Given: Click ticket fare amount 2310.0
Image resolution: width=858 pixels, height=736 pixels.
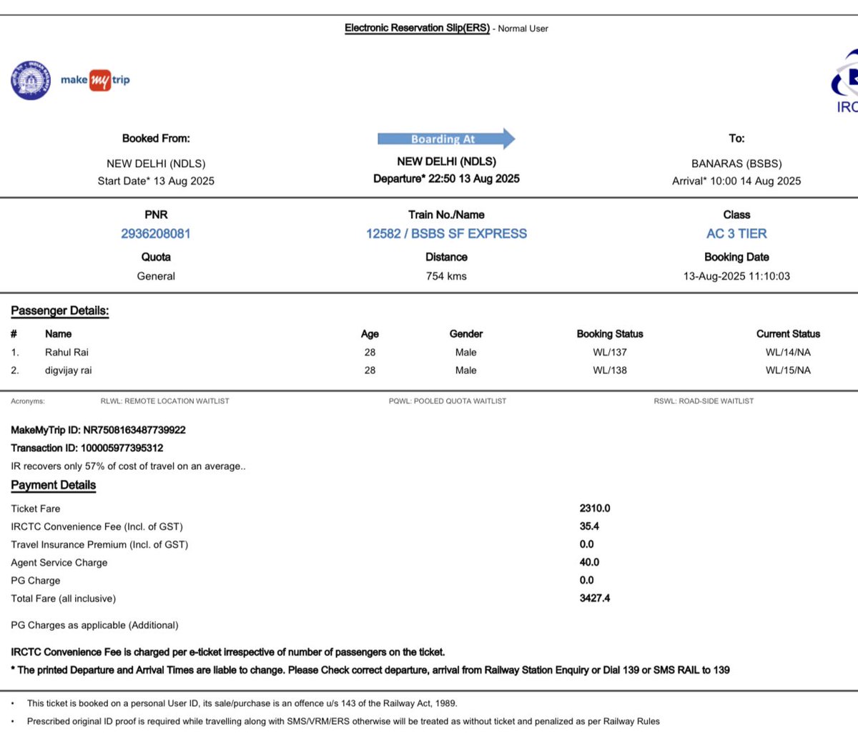Looking at the screenshot, I should coord(595,509).
